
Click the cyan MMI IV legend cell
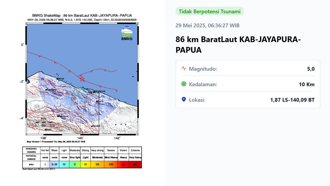coord(64,164)
